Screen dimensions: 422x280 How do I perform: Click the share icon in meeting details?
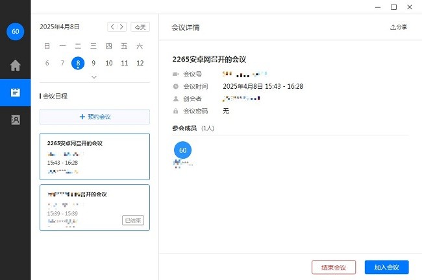pos(399,27)
